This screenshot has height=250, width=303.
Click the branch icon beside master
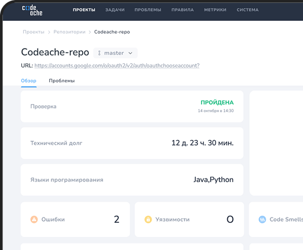[99, 53]
